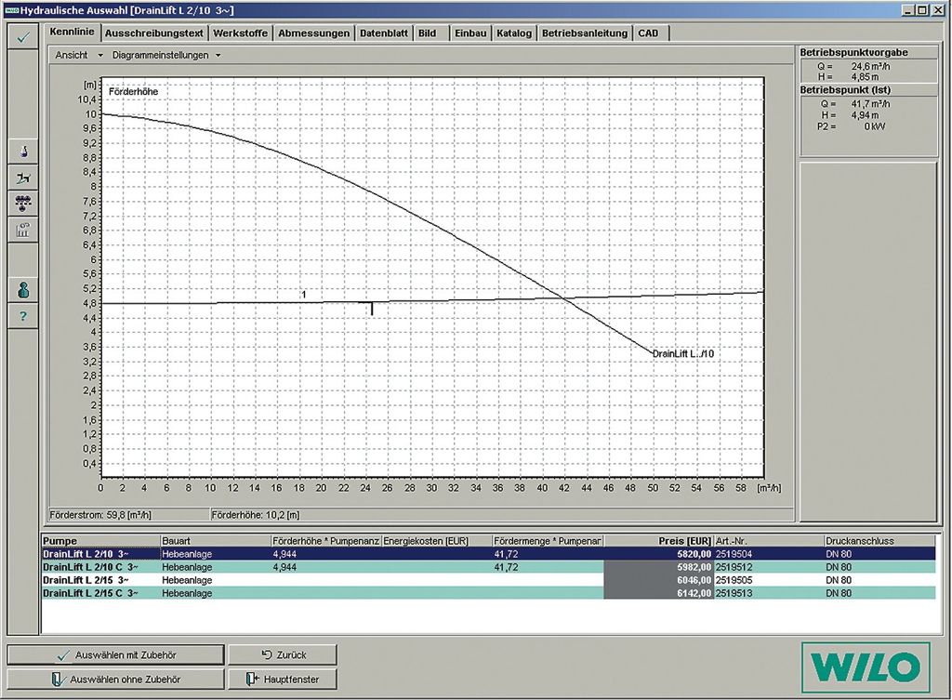Select row DrainLift L 2/15 3~
The height and width of the screenshot is (700, 952).
coord(488,580)
